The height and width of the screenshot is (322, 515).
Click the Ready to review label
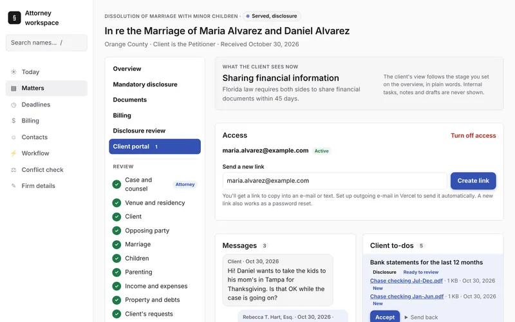tap(421, 272)
